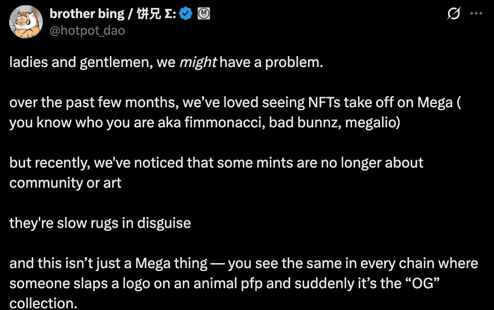Click the quoted OG text

coord(421,283)
